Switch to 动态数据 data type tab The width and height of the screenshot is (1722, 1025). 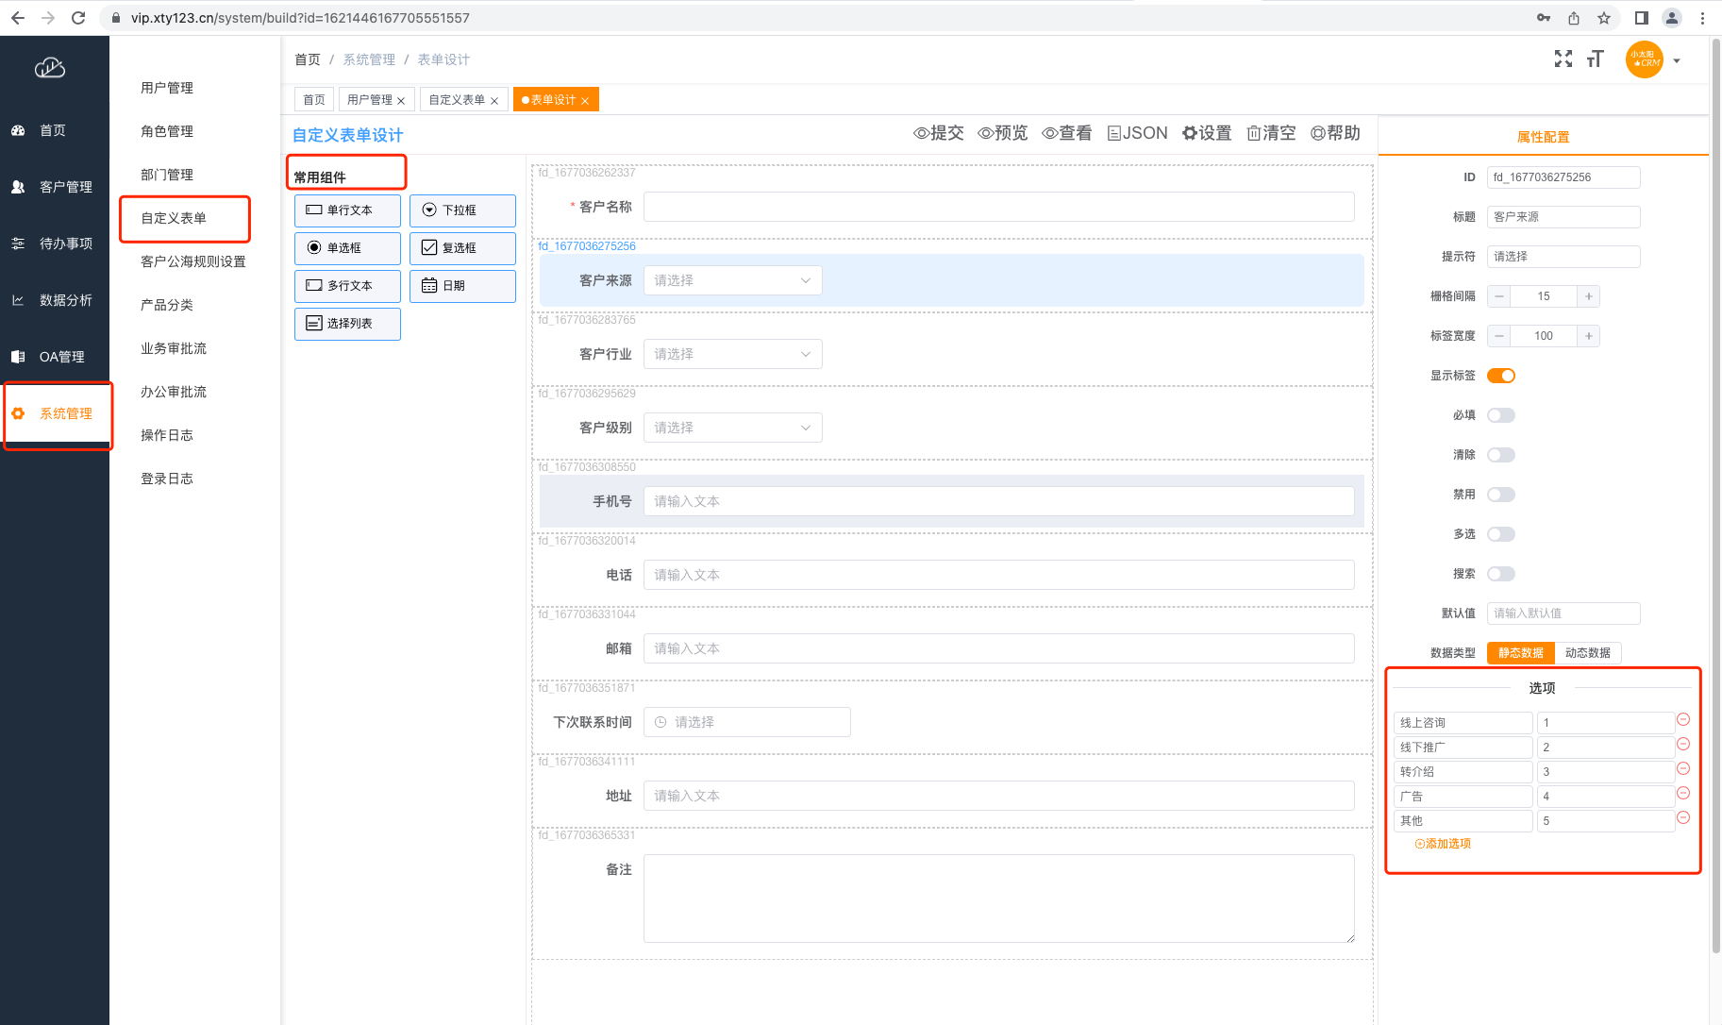(x=1587, y=653)
